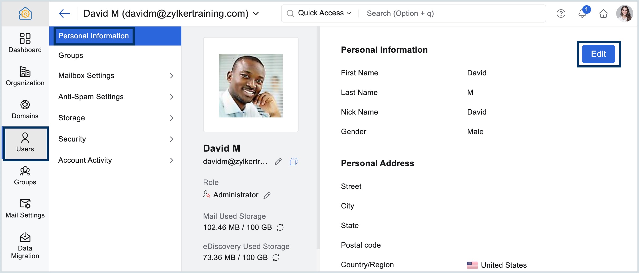Click inside the Search input field

point(424,13)
